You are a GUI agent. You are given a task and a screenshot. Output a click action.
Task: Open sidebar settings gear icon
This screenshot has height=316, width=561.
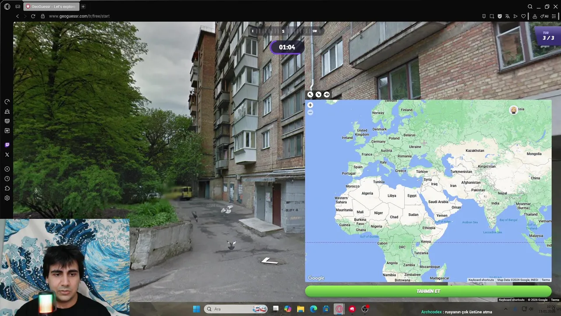pos(7,198)
